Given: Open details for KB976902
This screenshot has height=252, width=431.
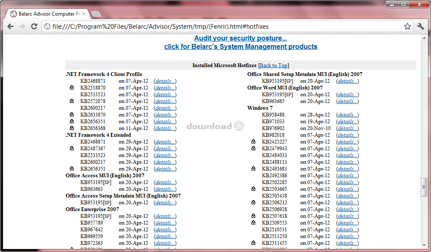Looking at the screenshot, I should pyautogui.click(x=348, y=128).
